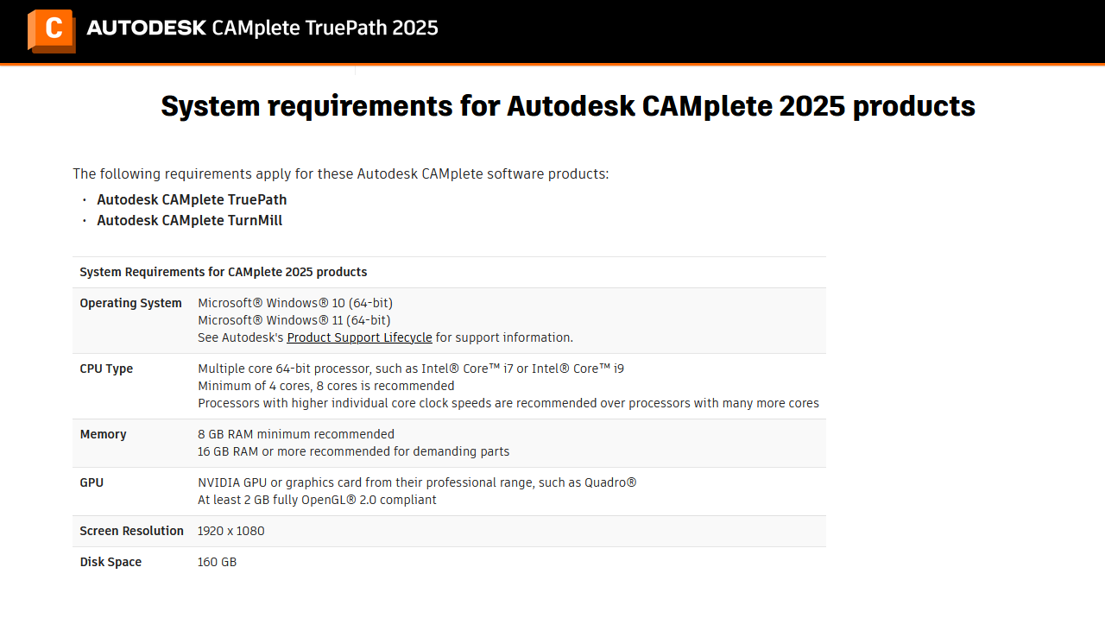Click the Autodesk CAMplete TruePath 2025 header title
1105x624 pixels.
coord(262,28)
